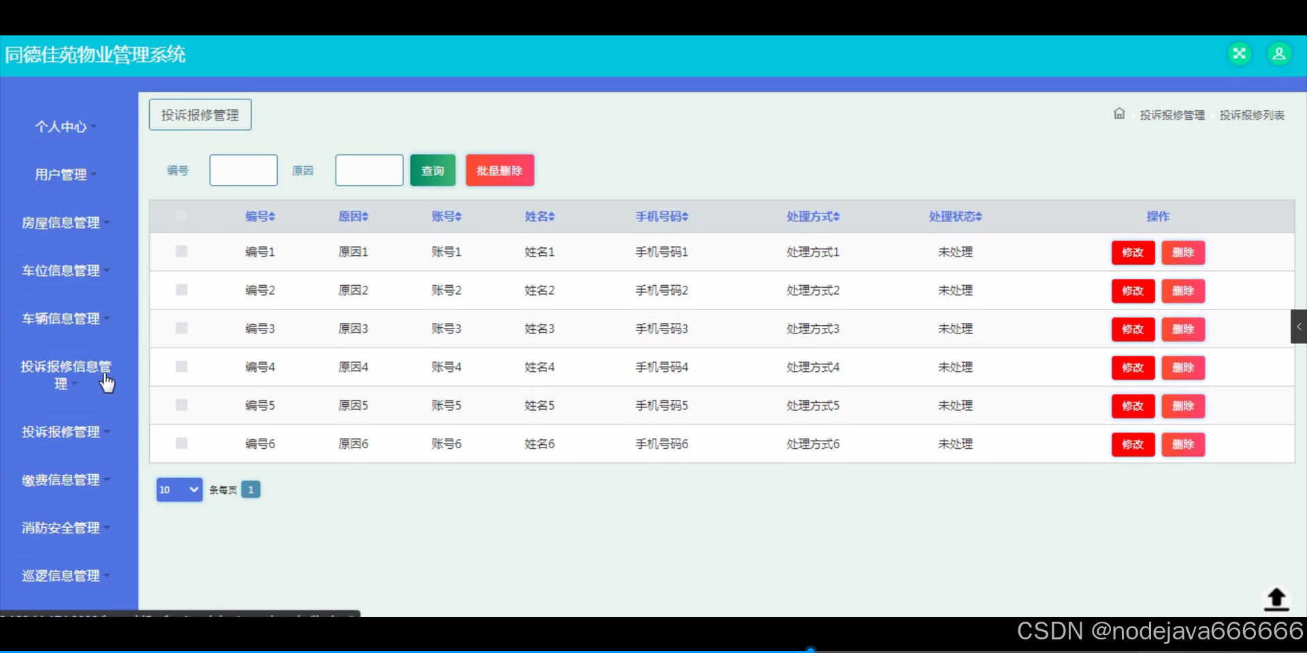Sort table by 原因 column

[x=353, y=216]
